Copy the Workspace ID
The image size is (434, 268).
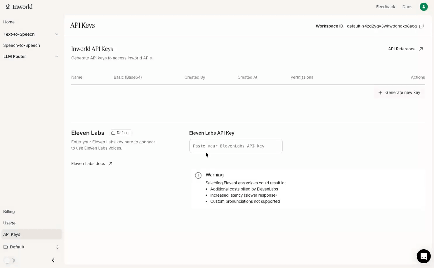[421, 26]
